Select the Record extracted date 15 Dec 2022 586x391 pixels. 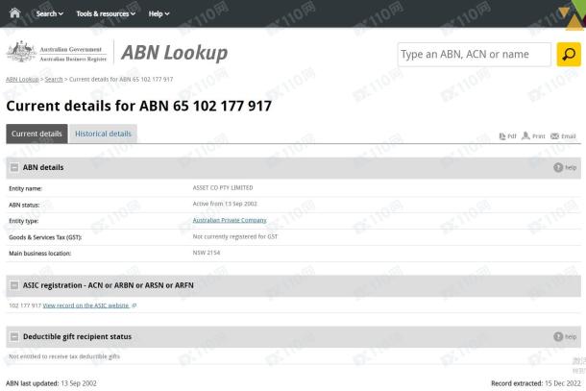(x=562, y=383)
